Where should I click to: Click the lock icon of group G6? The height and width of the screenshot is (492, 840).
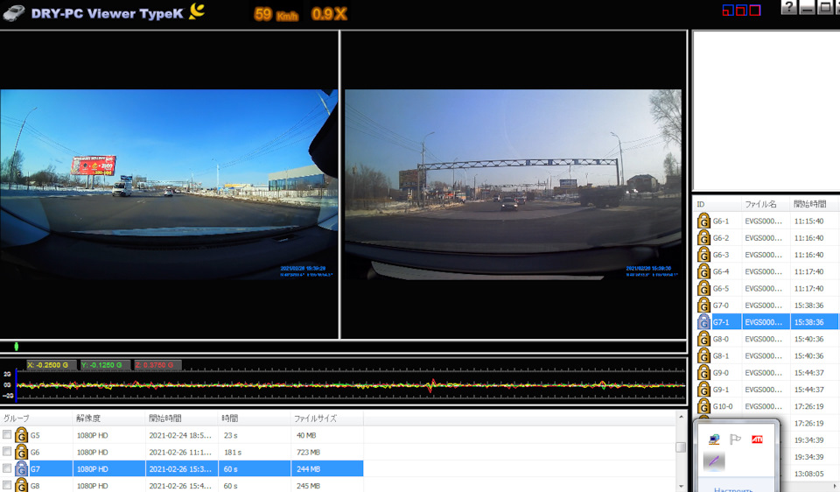point(21,453)
